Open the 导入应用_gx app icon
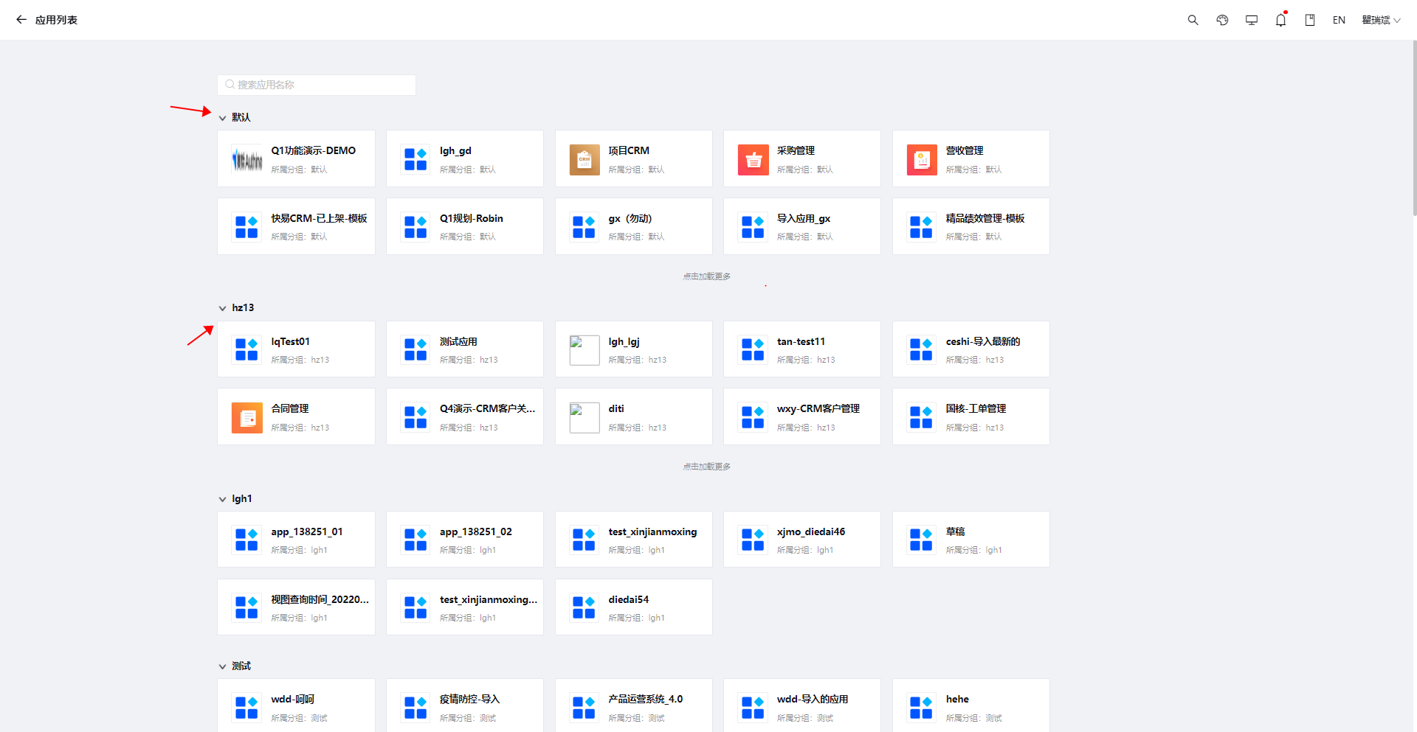1417x732 pixels. point(753,227)
